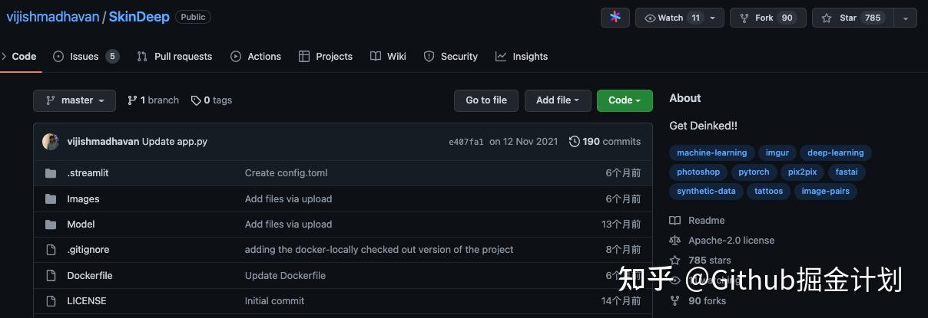Expand the master branch selector
This screenshot has height=318, width=928.
[75, 100]
